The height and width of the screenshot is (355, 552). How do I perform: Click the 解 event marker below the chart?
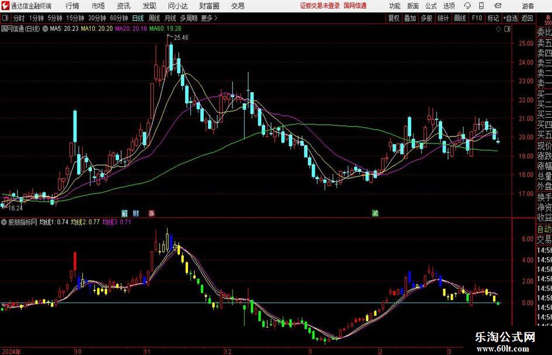pos(124,213)
